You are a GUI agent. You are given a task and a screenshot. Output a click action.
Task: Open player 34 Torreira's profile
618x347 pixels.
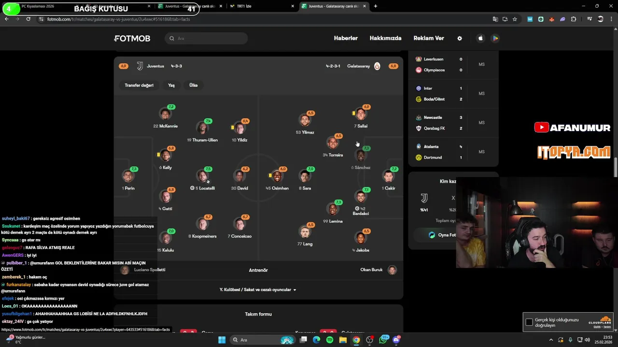[x=333, y=147]
